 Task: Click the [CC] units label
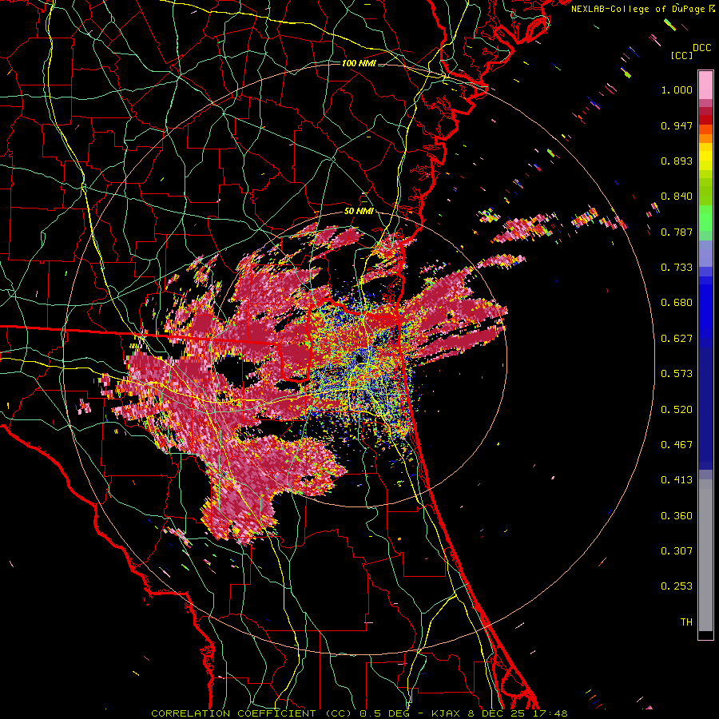pos(681,55)
